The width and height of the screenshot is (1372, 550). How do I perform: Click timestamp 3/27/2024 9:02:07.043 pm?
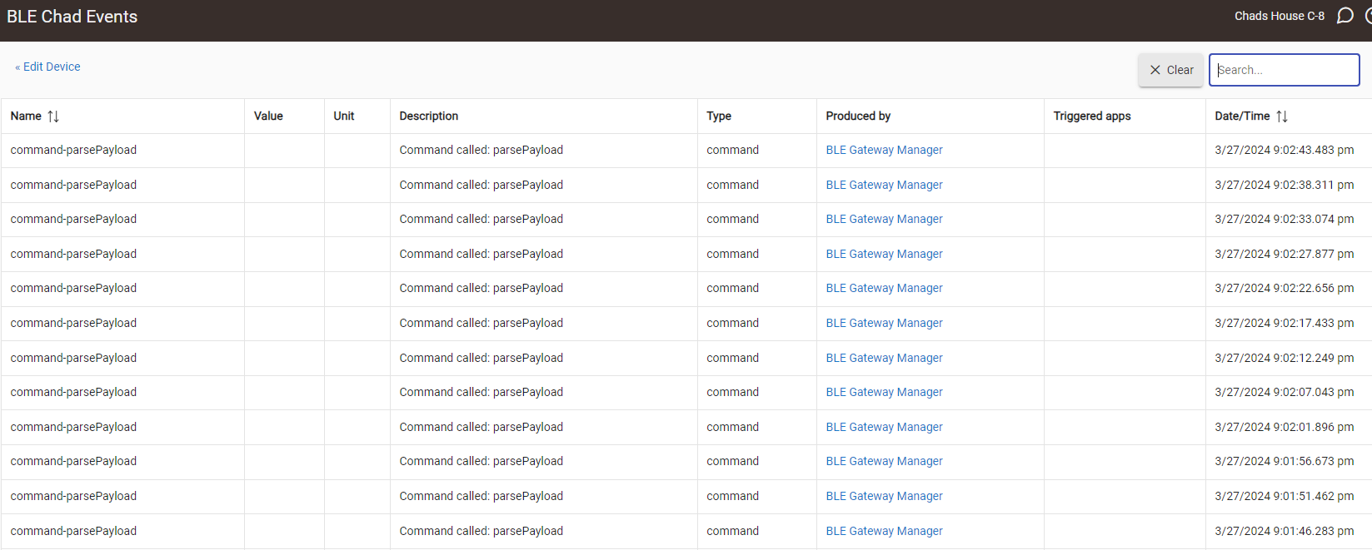[x=1284, y=392]
